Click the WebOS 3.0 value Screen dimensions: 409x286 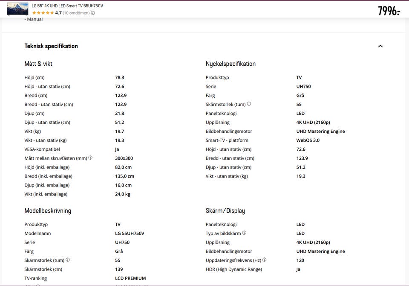point(308,140)
